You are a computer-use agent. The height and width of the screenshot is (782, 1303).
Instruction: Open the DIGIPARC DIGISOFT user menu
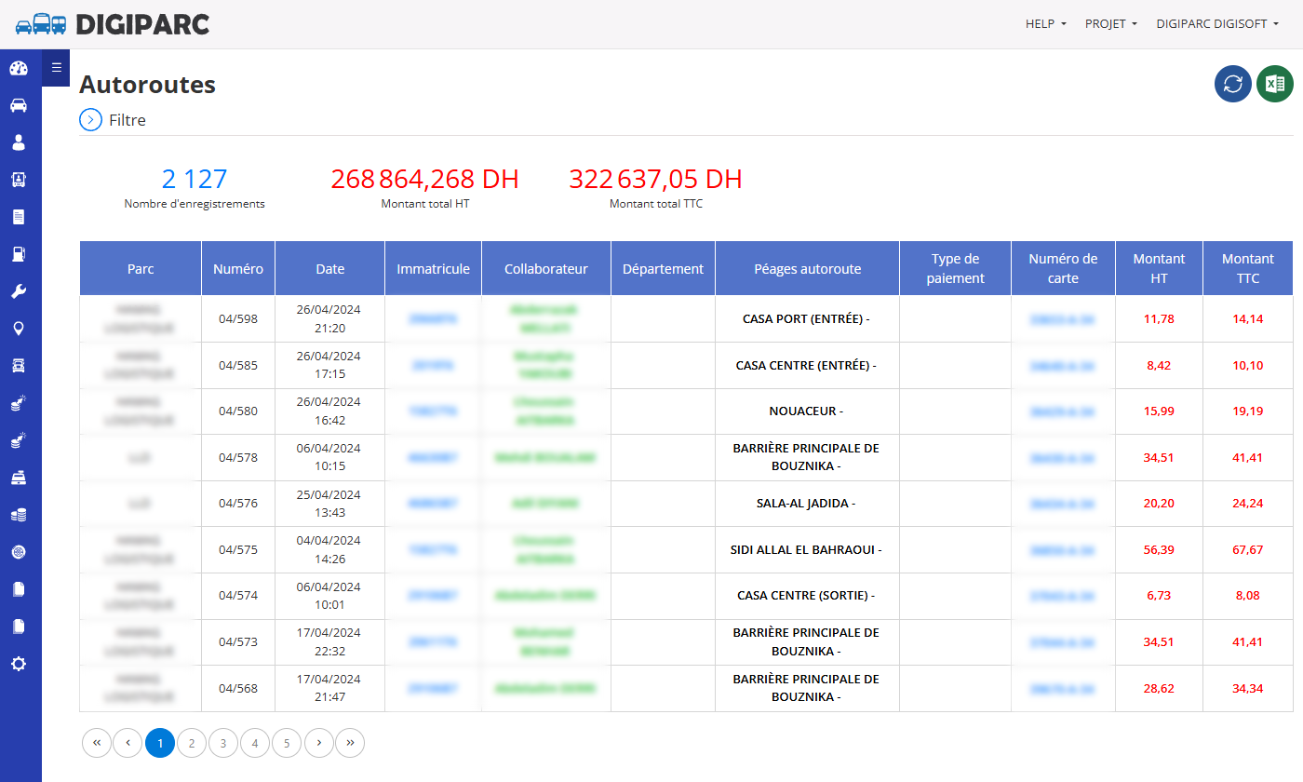tap(1217, 24)
